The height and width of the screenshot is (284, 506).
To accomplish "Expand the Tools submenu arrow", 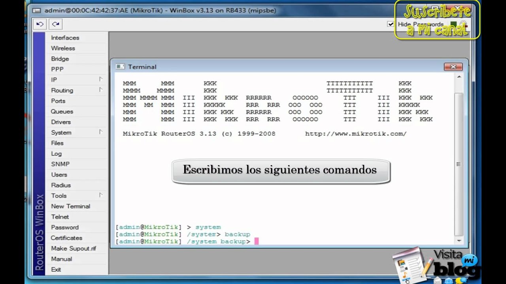I will tap(101, 195).
